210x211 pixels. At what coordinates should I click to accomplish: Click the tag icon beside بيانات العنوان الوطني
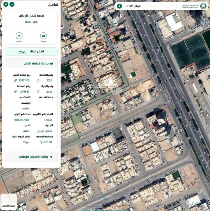[x=51, y=157]
